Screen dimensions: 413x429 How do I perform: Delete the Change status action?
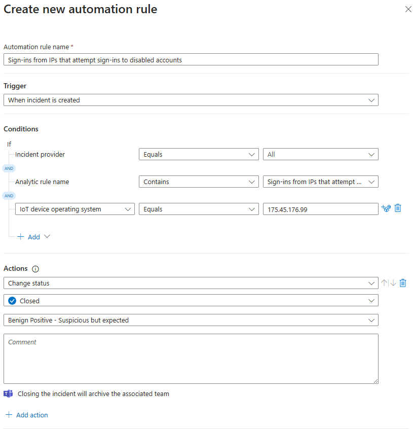[x=403, y=283]
